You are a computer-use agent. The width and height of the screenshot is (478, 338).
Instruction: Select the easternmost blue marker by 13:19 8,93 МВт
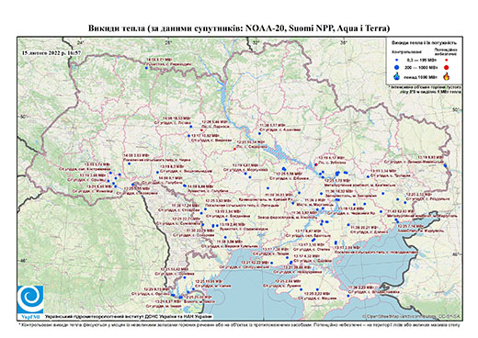point(445,165)
